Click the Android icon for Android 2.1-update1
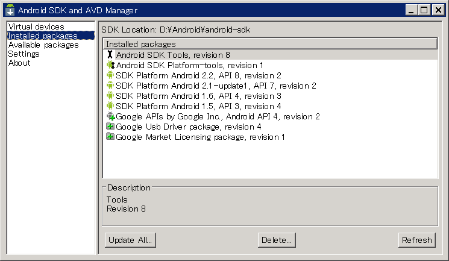 (x=110, y=86)
